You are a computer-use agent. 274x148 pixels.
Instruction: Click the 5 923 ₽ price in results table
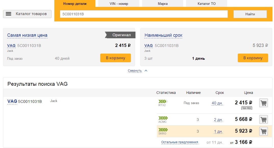coord(243,131)
